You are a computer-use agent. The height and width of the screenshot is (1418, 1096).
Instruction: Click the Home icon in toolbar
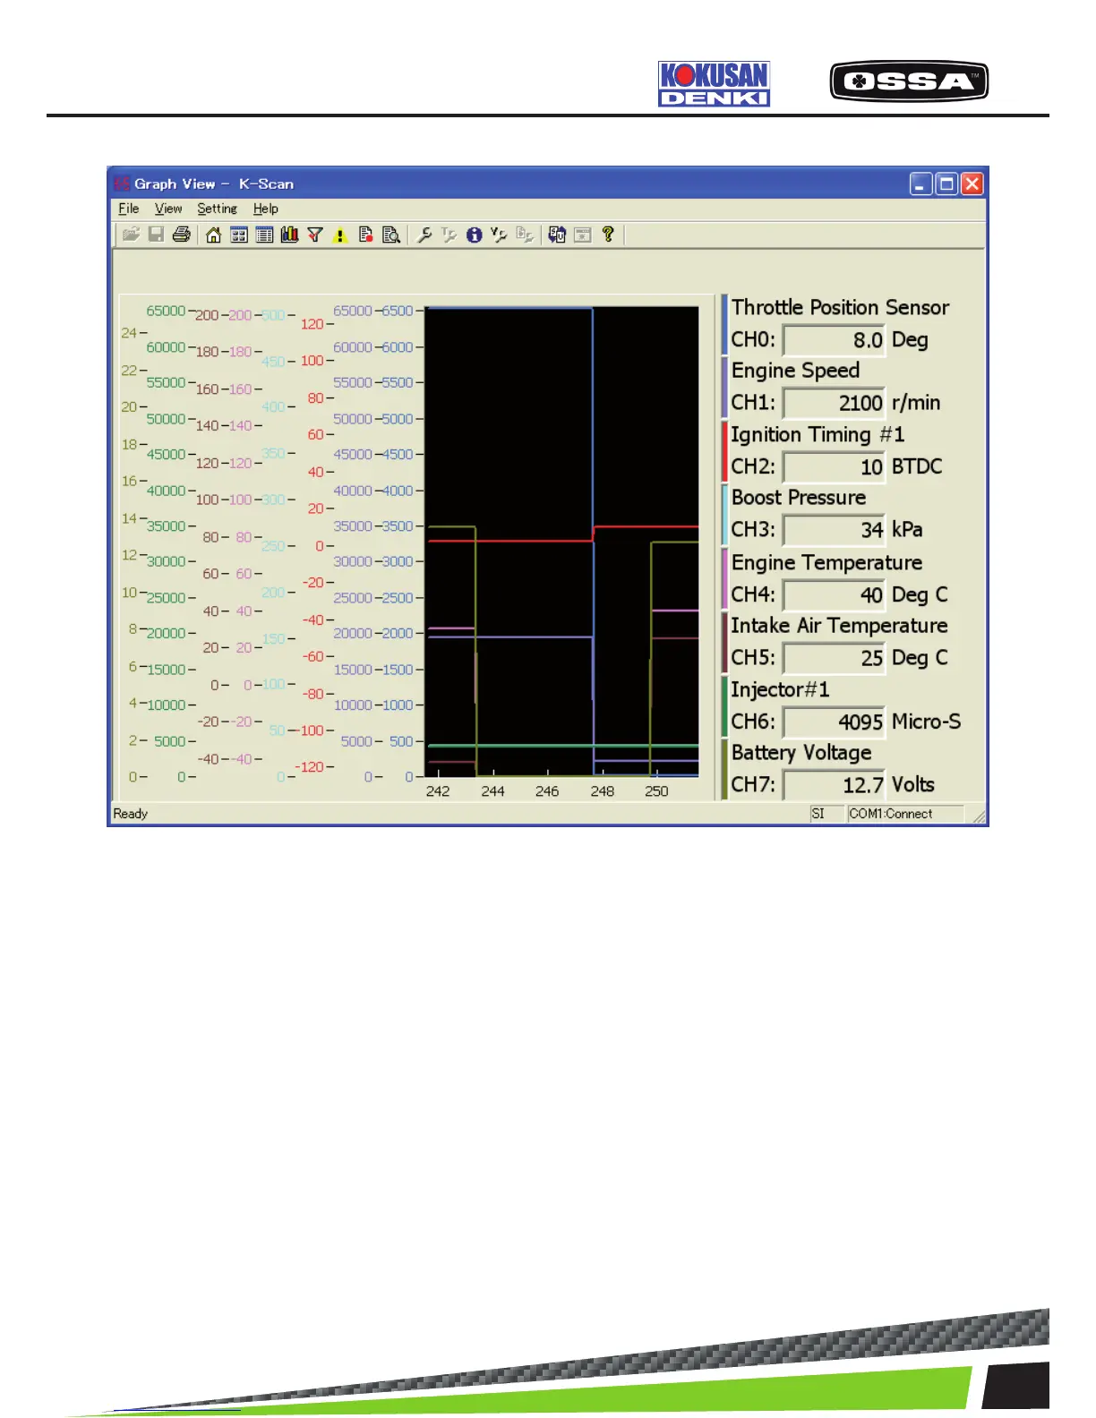pos(213,235)
